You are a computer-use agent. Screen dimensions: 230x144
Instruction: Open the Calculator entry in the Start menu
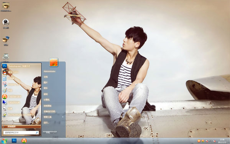(x=21, y=78)
